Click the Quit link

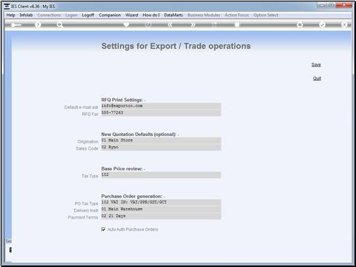317,78
